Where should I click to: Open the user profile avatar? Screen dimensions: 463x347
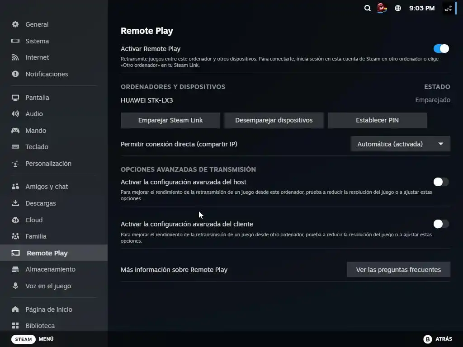click(x=382, y=8)
